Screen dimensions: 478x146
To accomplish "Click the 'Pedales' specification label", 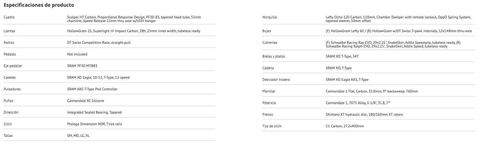I will (10, 54).
